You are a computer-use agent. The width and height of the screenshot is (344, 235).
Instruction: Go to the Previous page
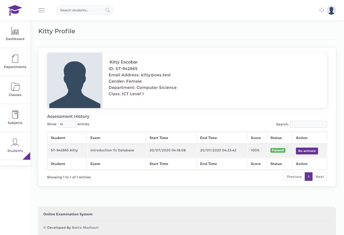(294, 177)
